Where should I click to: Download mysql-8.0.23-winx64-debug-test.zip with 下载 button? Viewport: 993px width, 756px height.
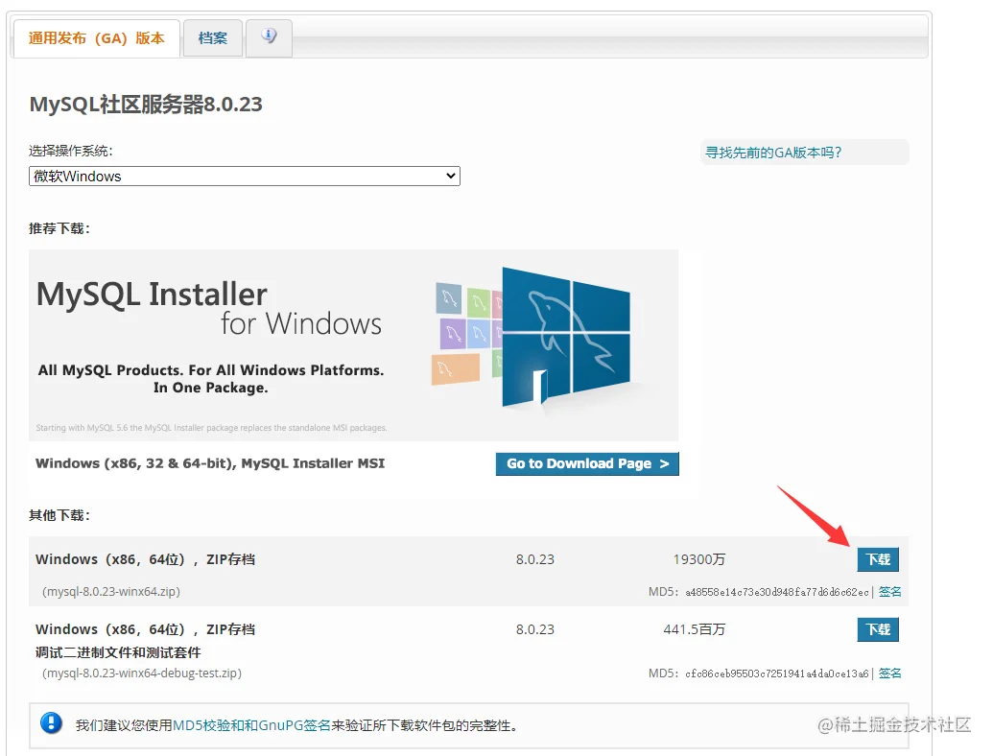pos(878,629)
